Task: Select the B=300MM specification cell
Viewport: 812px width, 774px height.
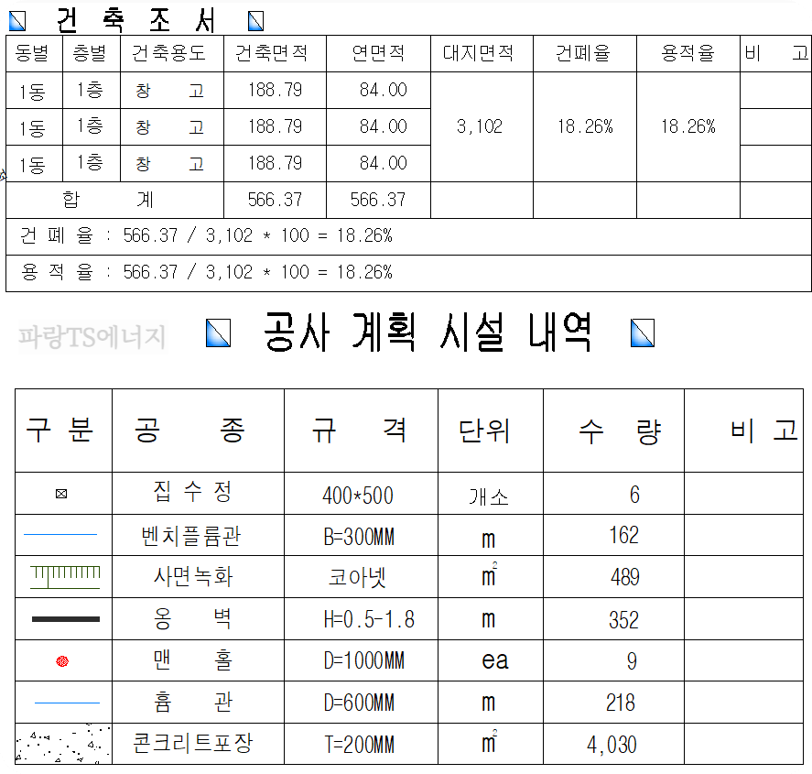Action: (359, 538)
